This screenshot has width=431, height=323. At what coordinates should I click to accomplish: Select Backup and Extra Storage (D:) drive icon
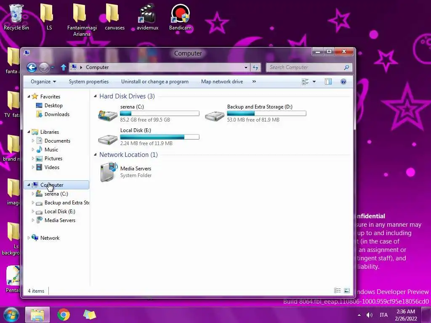coord(215,116)
